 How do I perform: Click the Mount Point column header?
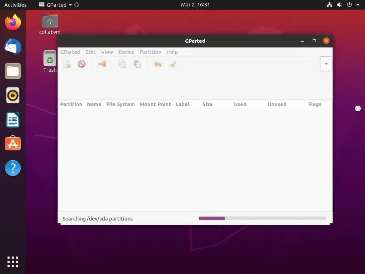155,104
